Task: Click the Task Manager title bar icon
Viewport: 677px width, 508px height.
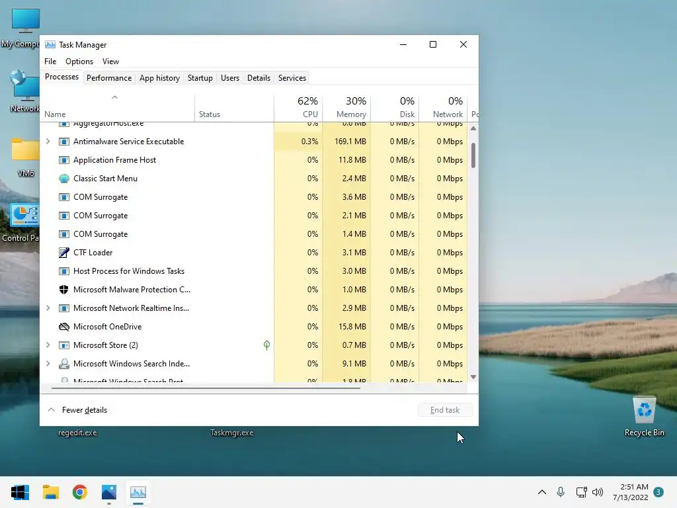Action: click(50, 44)
